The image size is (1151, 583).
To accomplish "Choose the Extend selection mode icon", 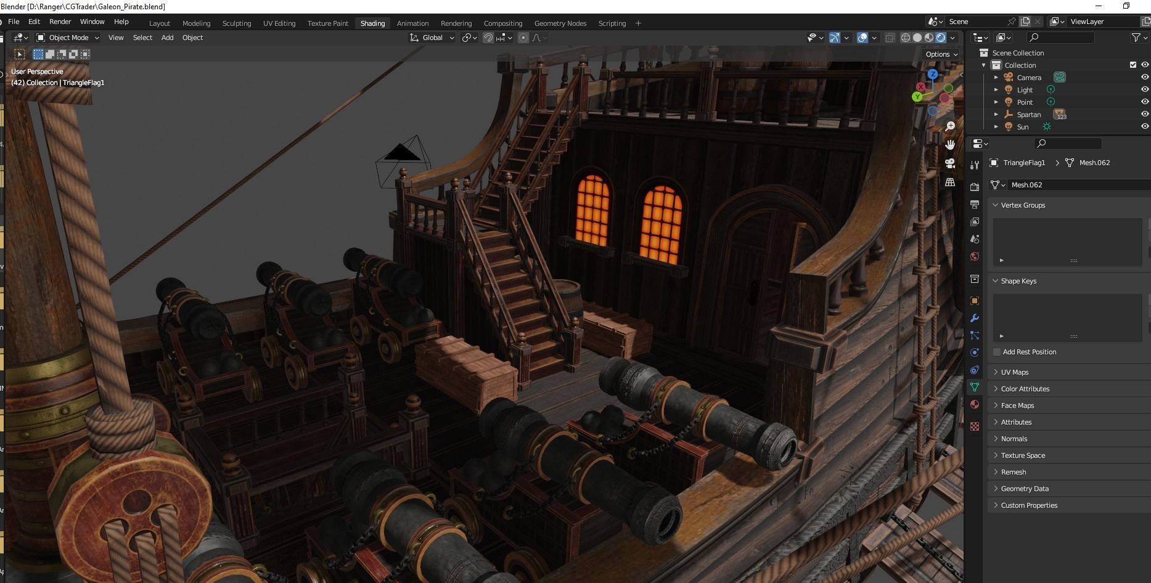I will [x=50, y=54].
